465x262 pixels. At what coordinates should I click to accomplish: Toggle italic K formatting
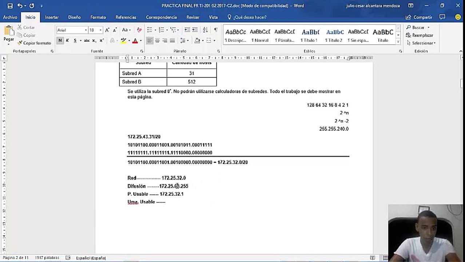(x=67, y=40)
